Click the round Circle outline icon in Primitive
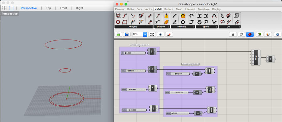 [x=183, y=22]
